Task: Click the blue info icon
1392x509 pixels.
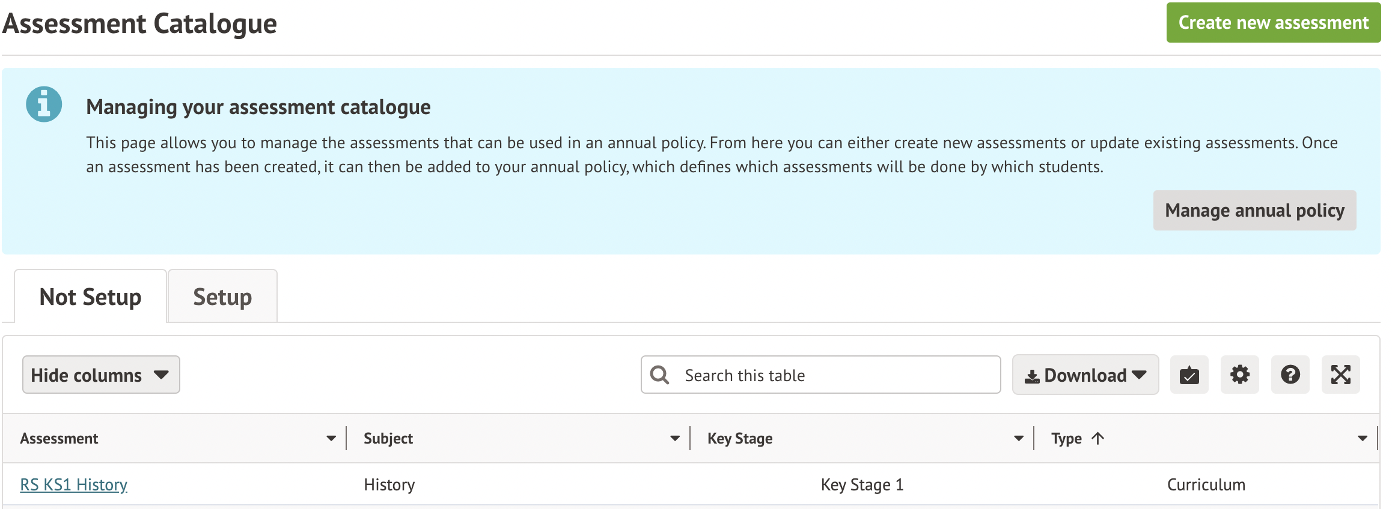Action: click(44, 104)
